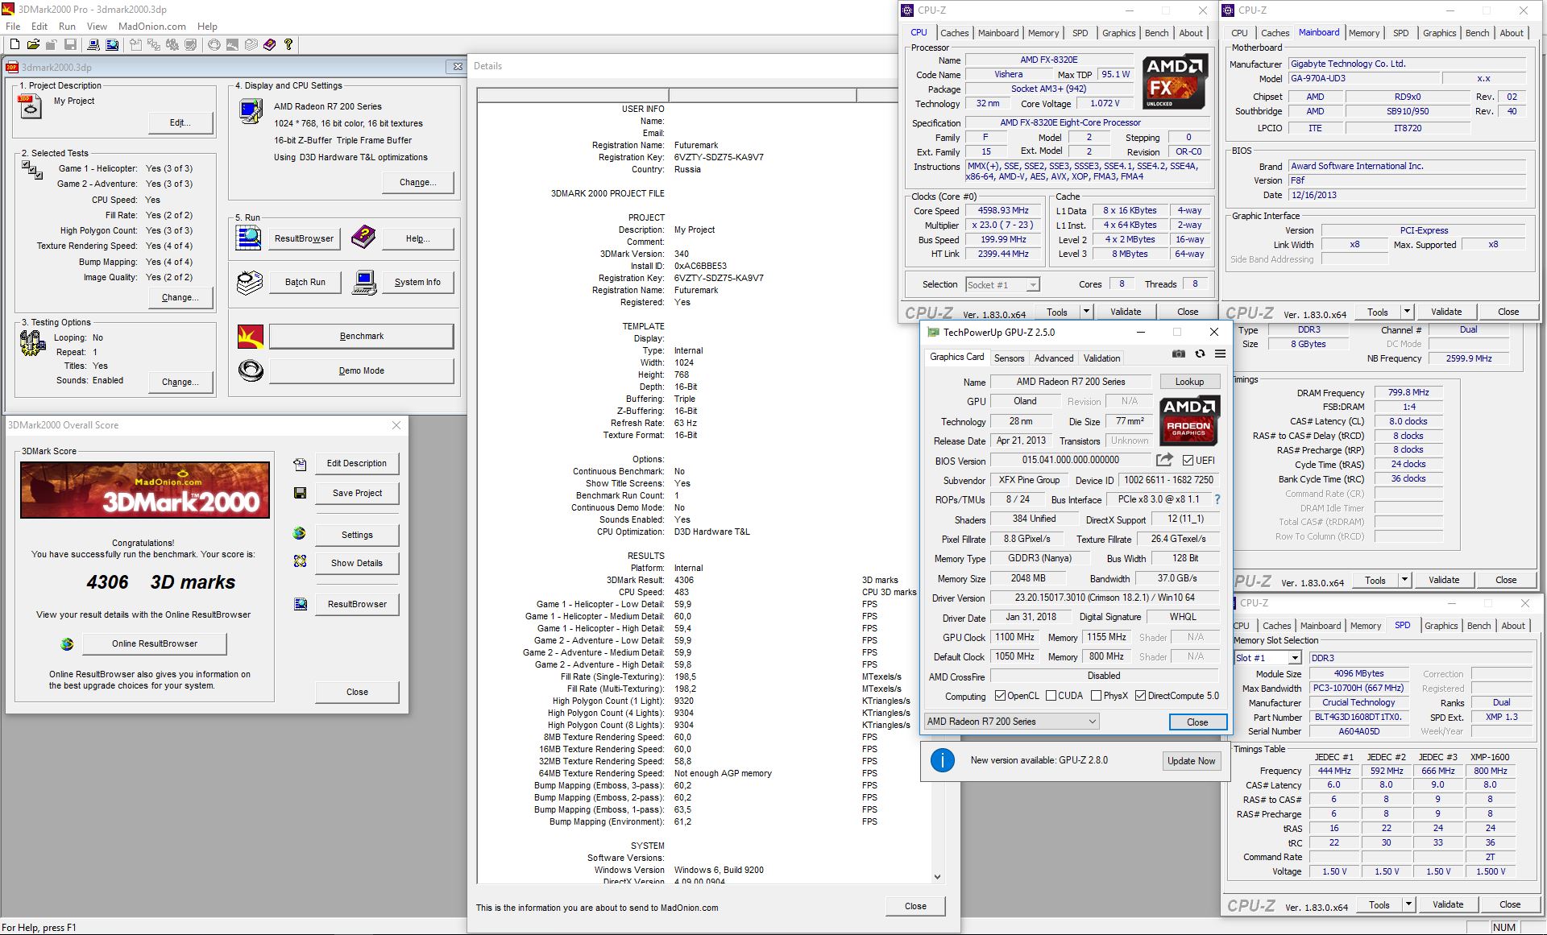Click the info icon in GPU-Z update notice
Image resolution: width=1547 pixels, height=935 pixels.
942,760
